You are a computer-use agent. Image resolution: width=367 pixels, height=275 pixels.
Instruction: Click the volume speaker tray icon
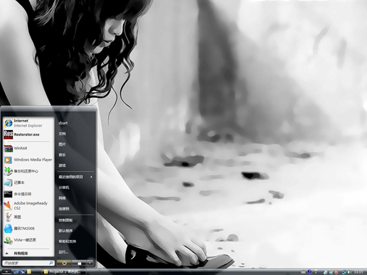pos(349,272)
